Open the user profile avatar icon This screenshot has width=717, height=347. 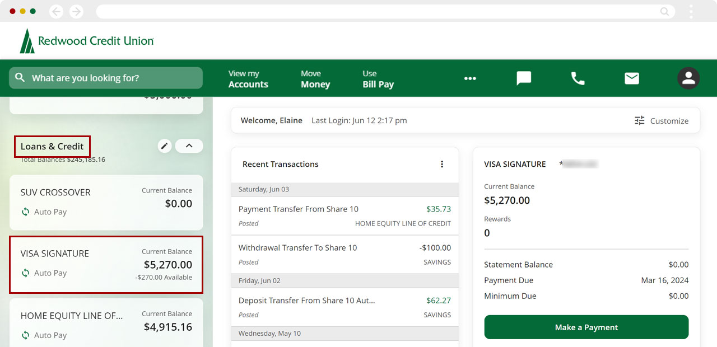point(688,78)
